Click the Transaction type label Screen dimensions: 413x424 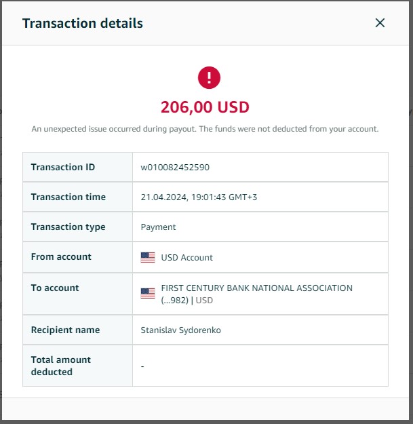tap(68, 227)
